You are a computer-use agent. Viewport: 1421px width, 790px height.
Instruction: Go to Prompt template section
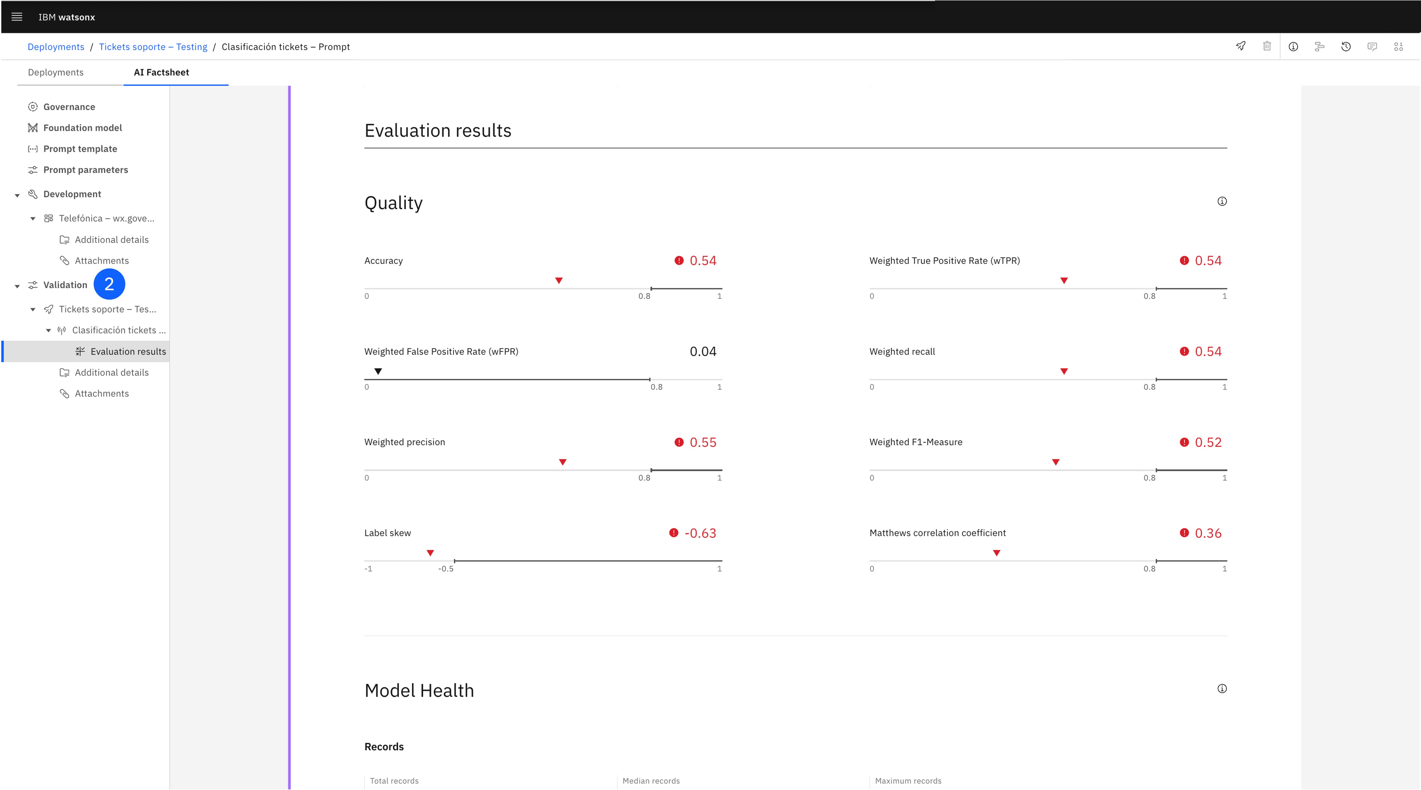click(x=80, y=149)
